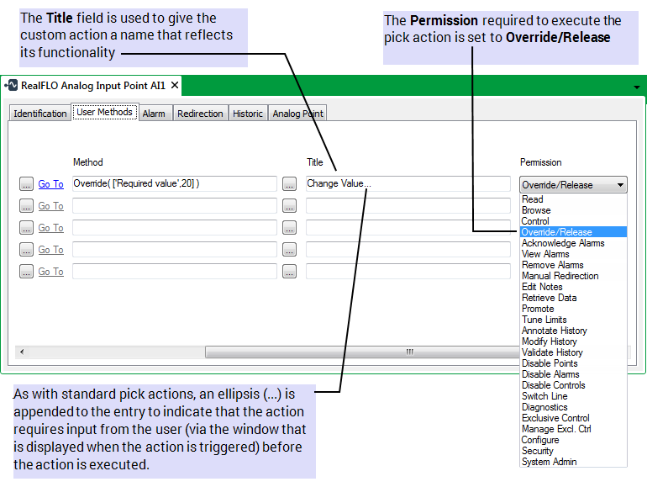Go to the Analog Point tab

coord(298,114)
